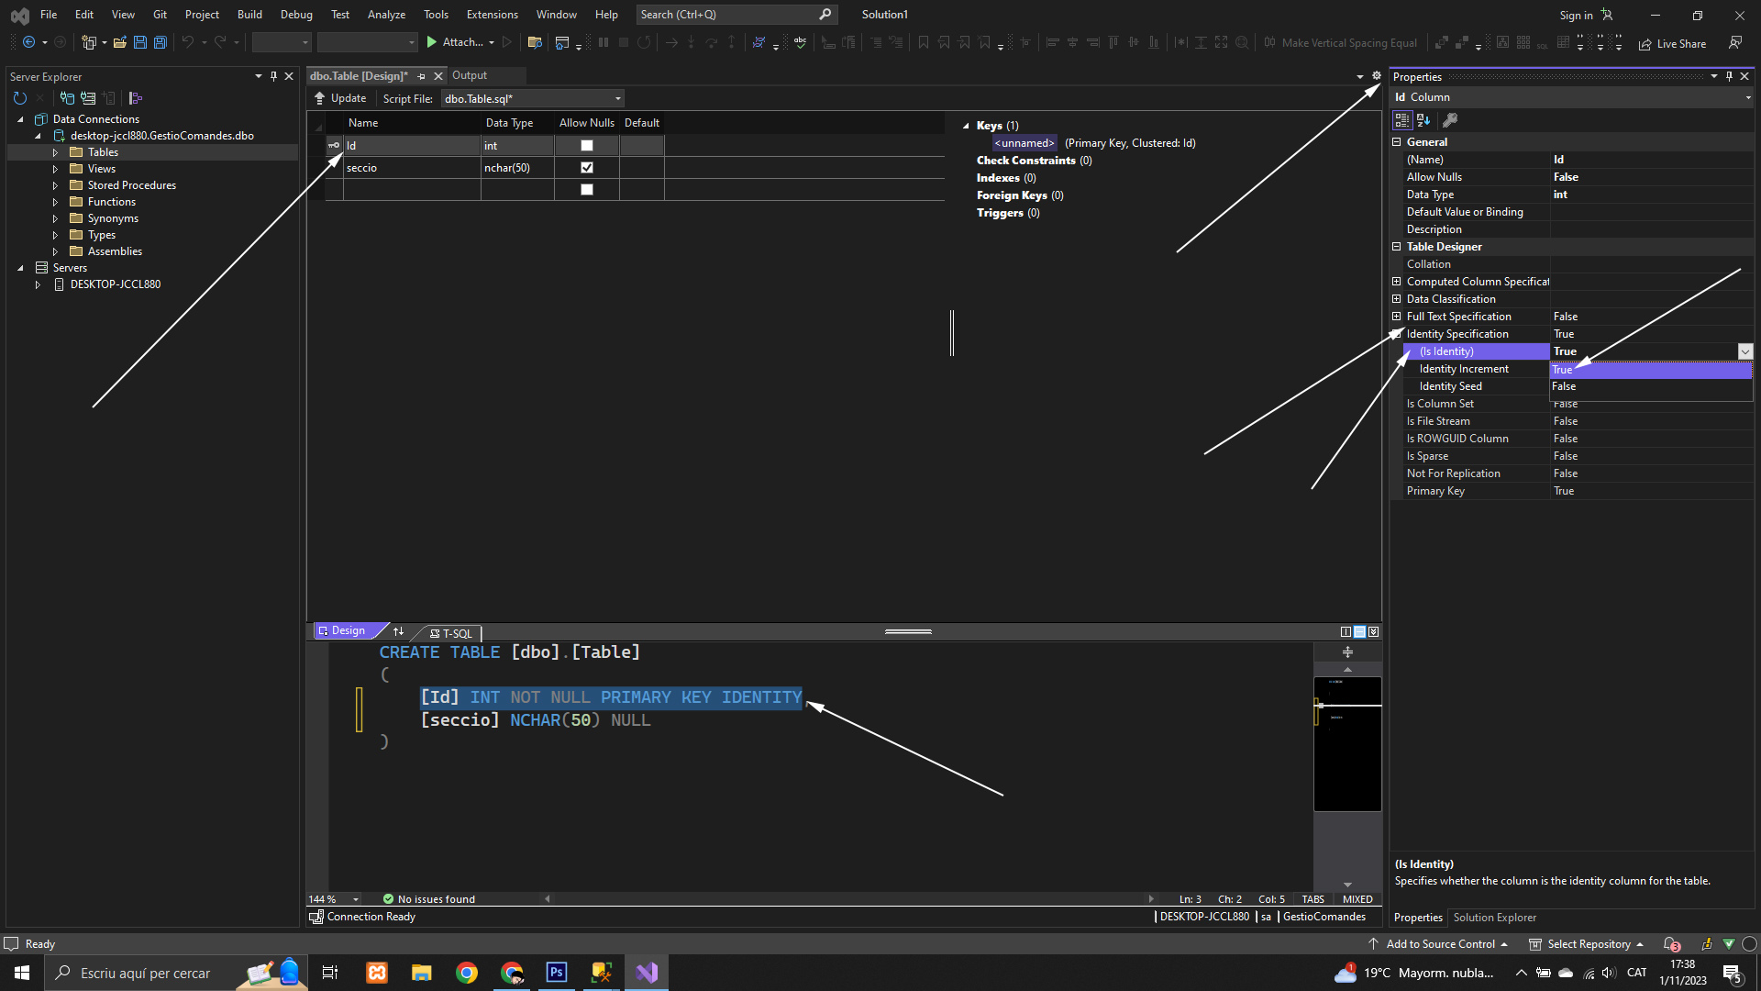
Task: Expand the Tables folder node
Action: 55,152
